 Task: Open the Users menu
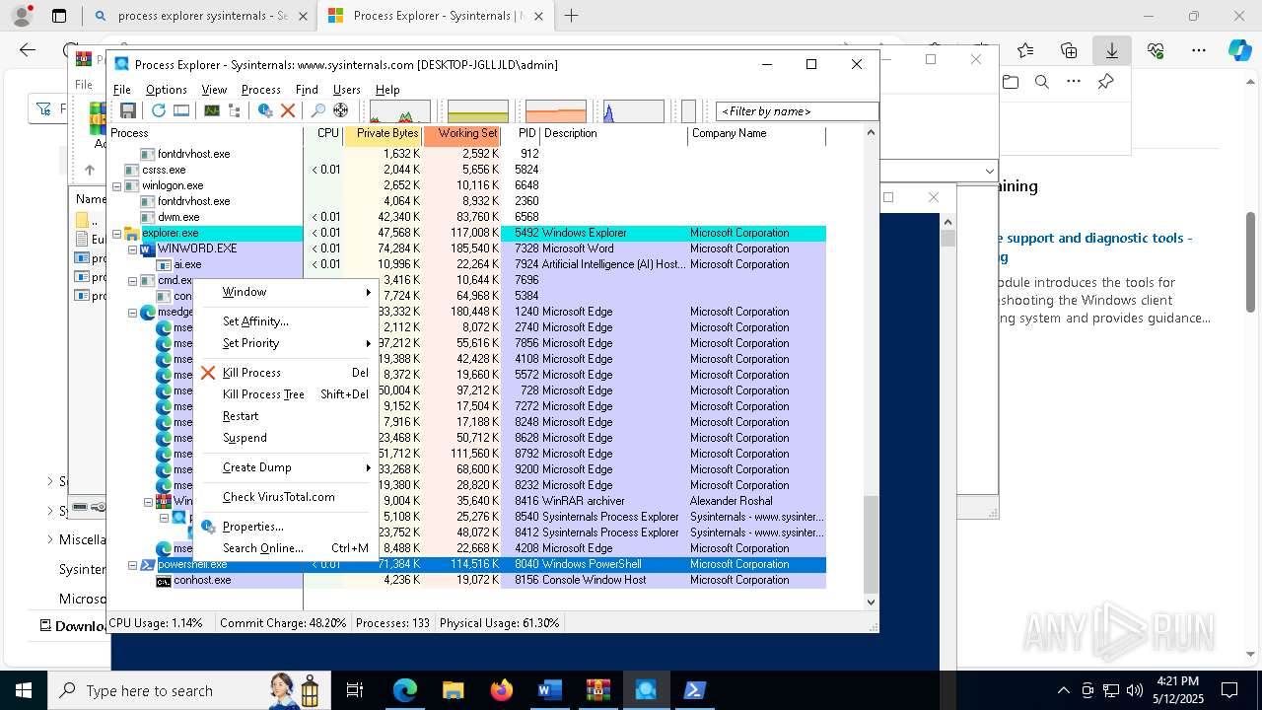[x=347, y=90]
